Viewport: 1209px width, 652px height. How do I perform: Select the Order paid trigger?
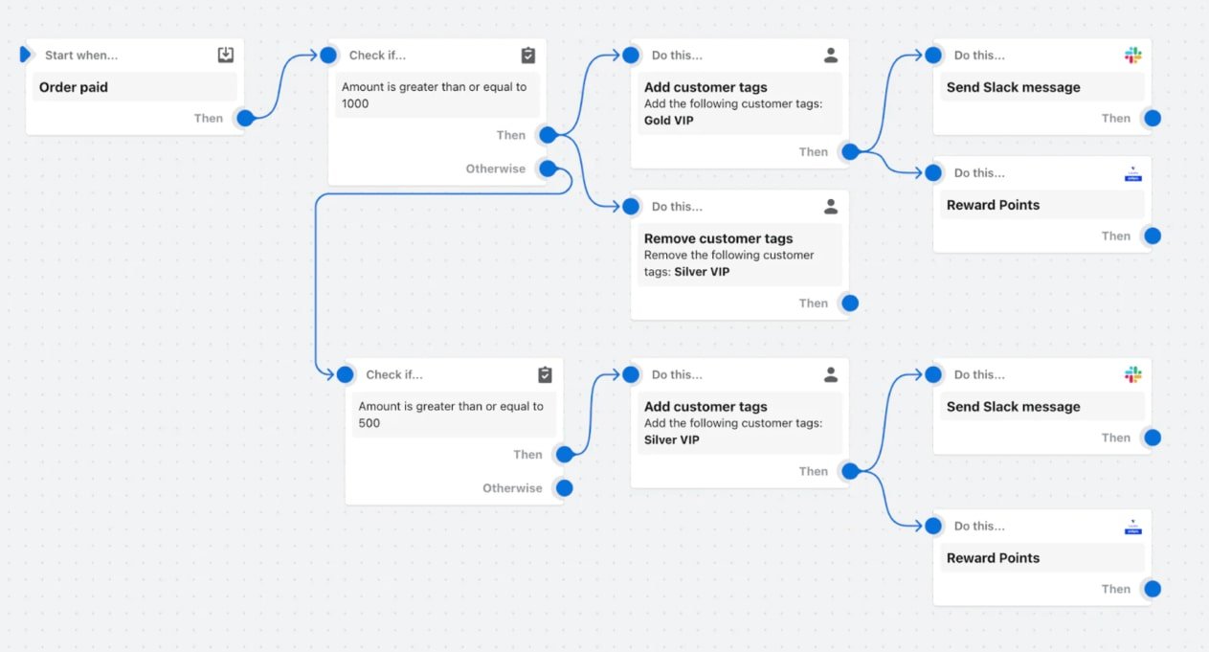[135, 87]
